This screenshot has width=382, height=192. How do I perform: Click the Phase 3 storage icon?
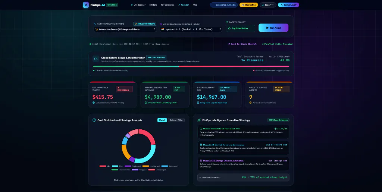(201, 161)
